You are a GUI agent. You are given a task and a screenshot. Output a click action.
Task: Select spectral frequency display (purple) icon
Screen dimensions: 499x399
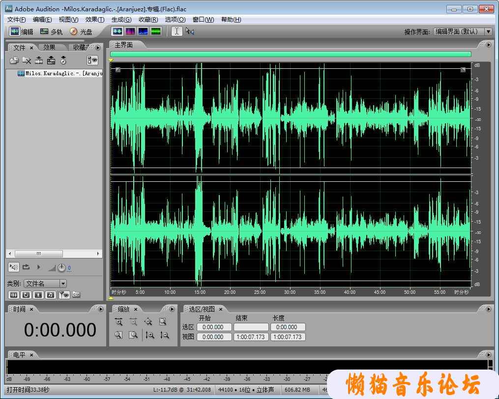pyautogui.click(x=130, y=31)
